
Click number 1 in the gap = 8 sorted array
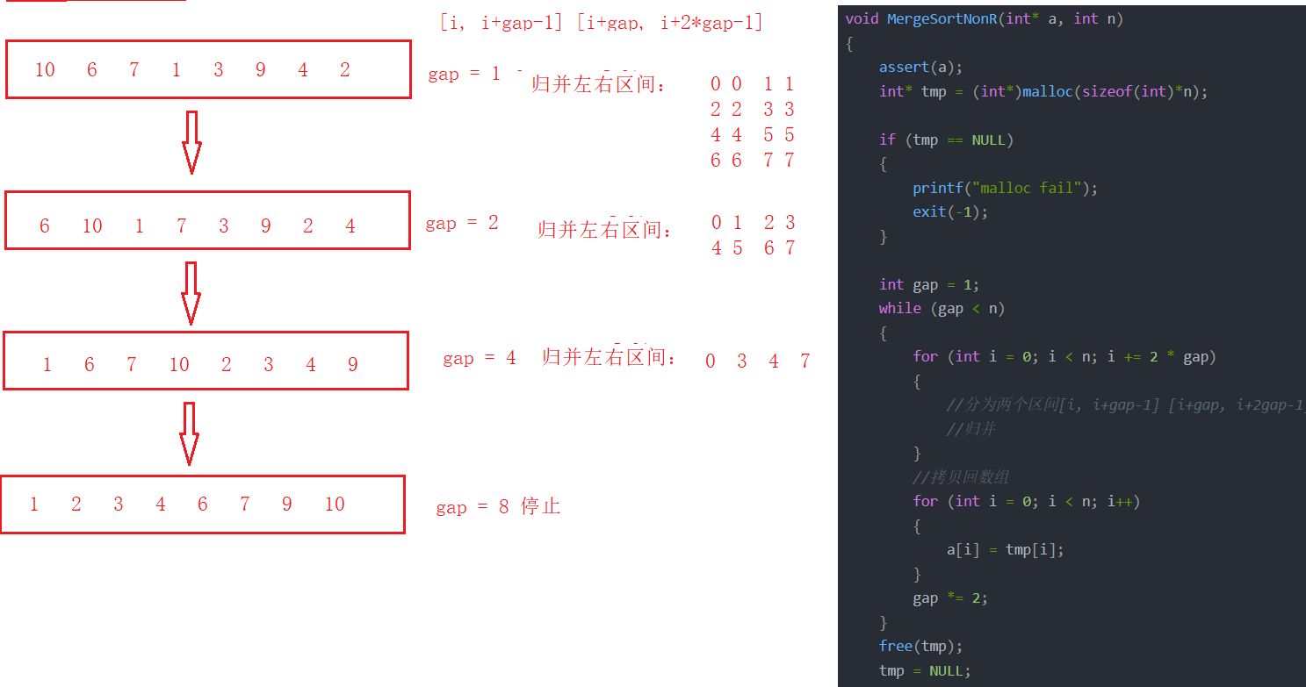(34, 505)
